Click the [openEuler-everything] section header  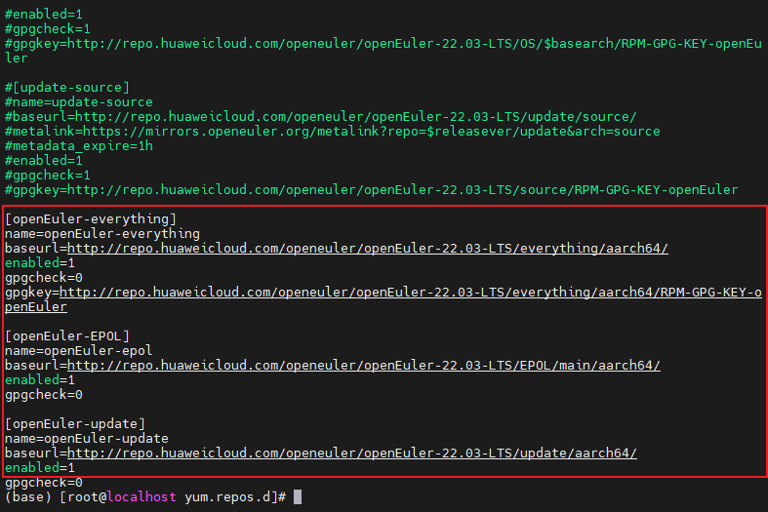pos(91,219)
